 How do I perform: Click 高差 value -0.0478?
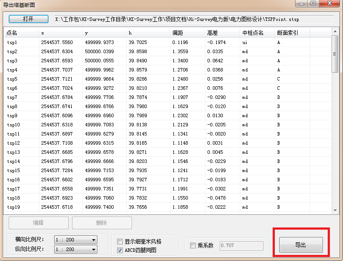click(216, 198)
